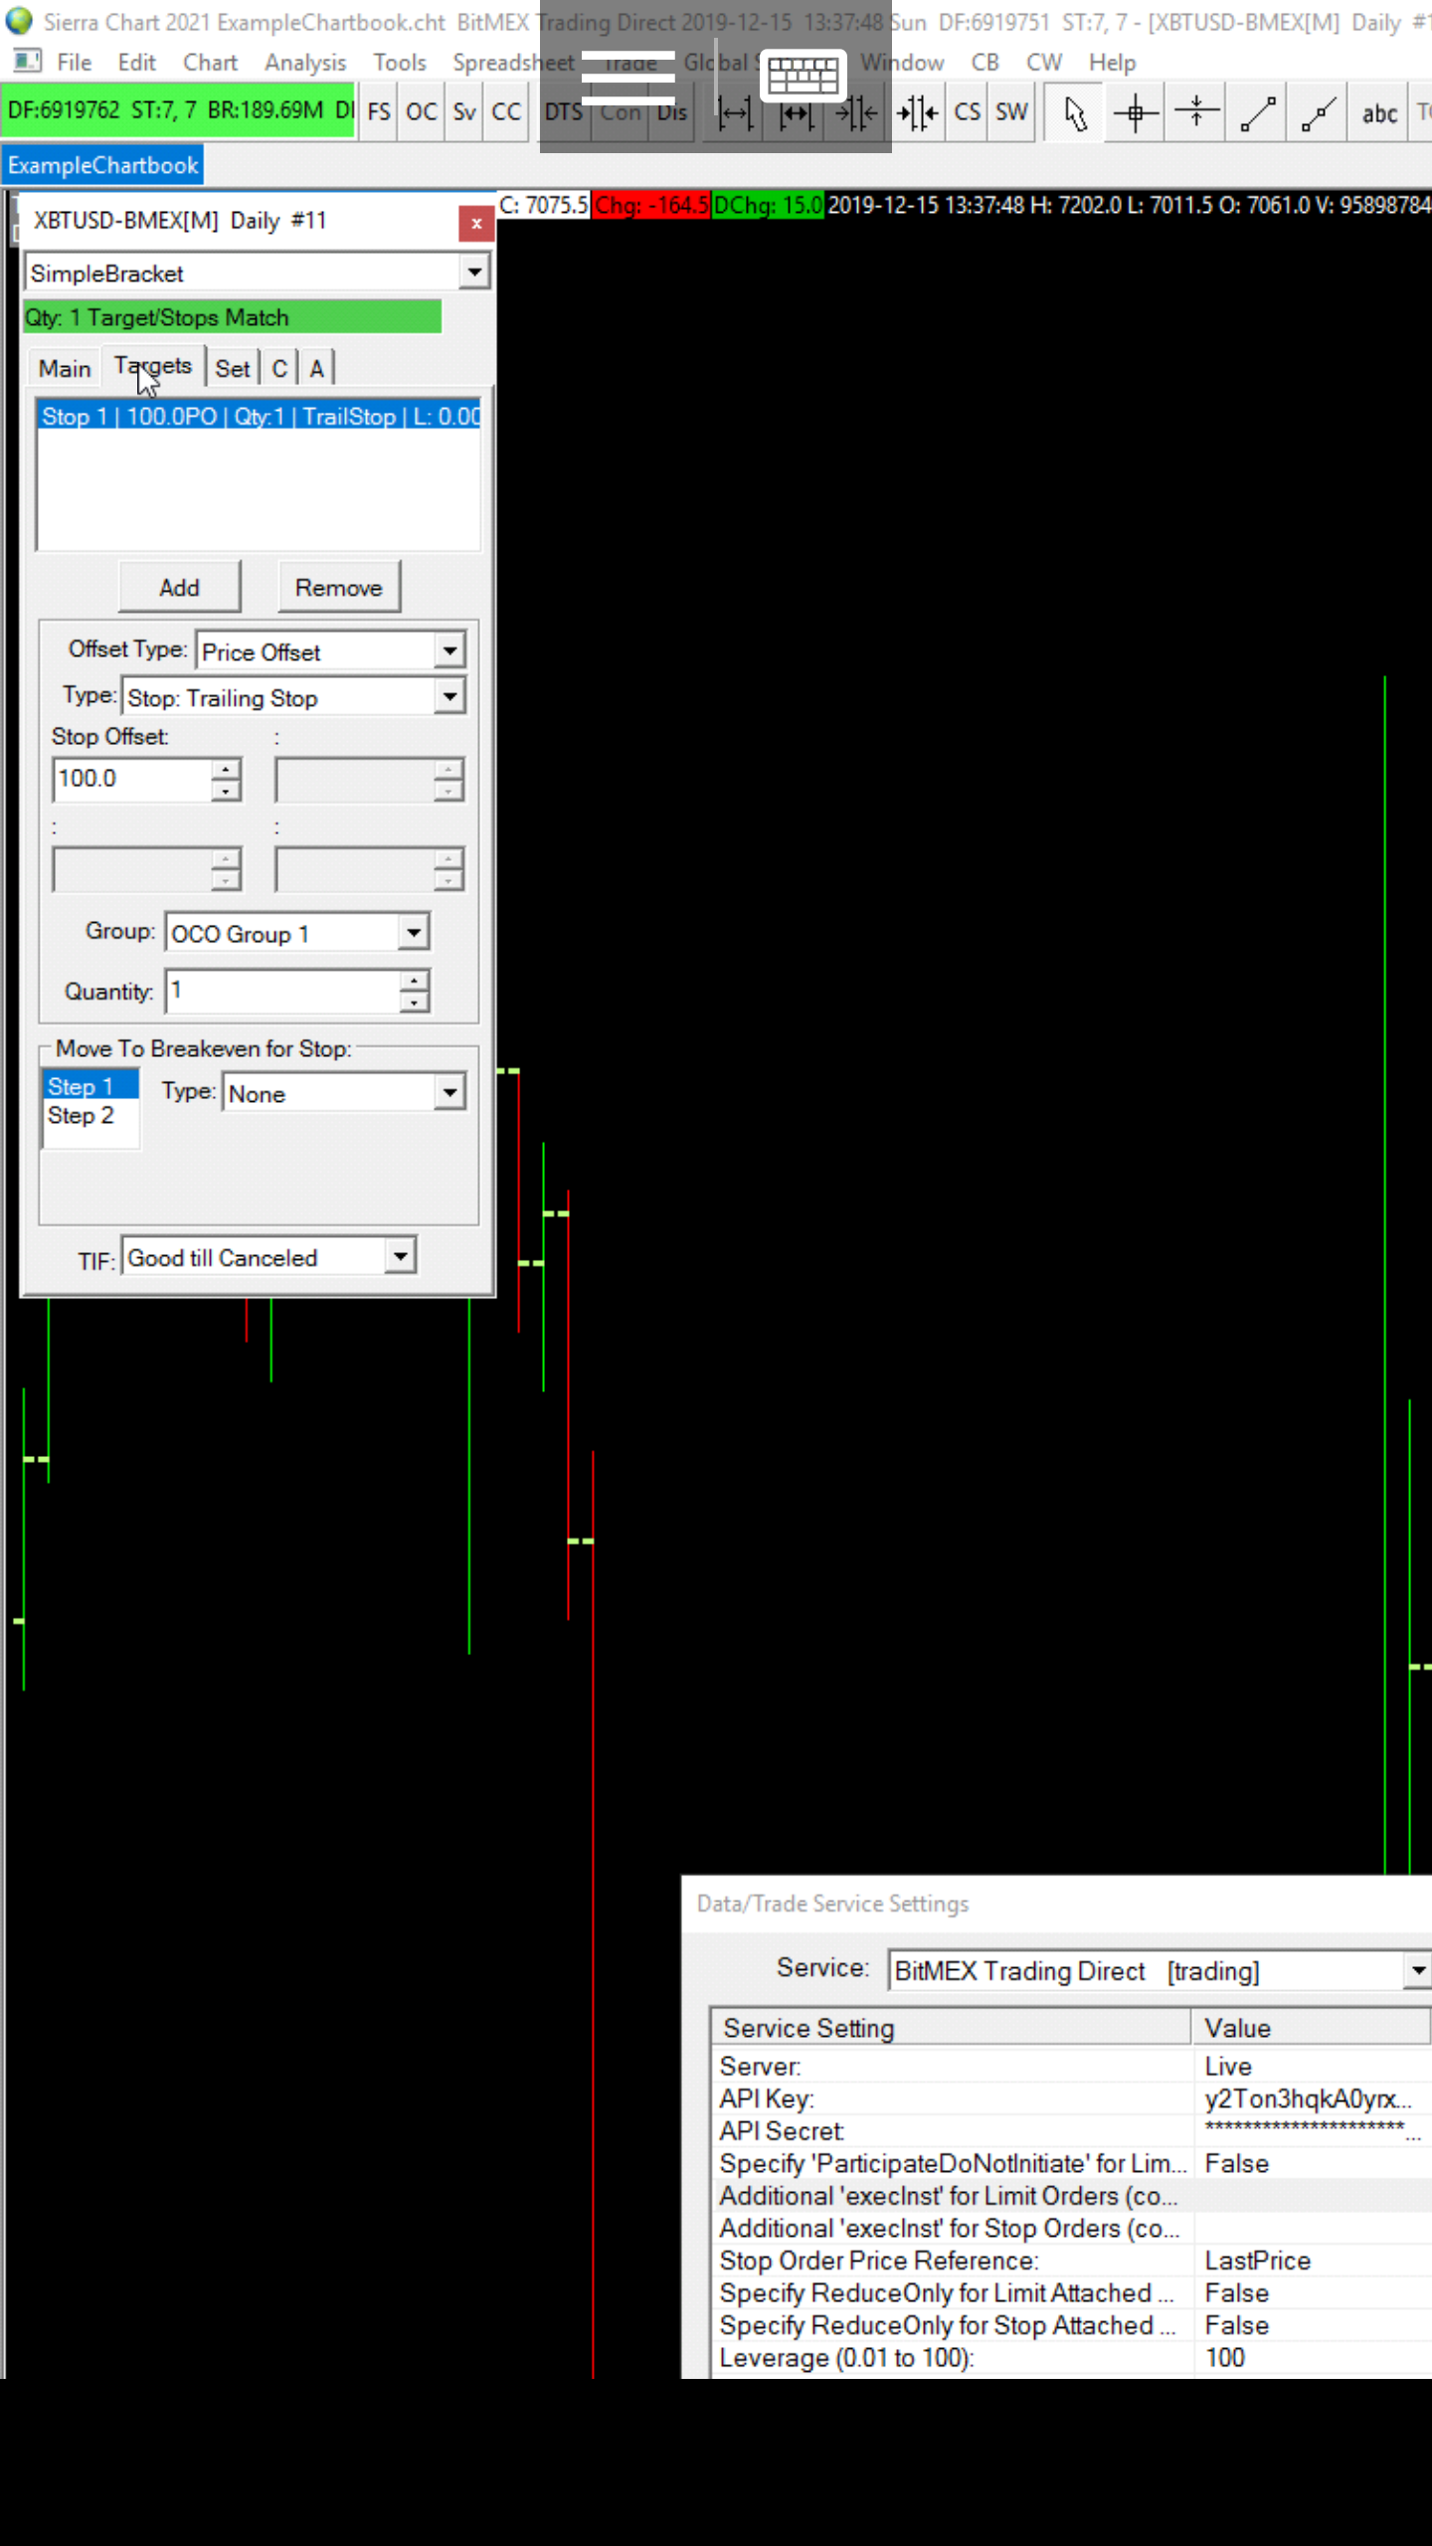The width and height of the screenshot is (1432, 2546).
Task: Open the Window menu
Action: point(902,63)
